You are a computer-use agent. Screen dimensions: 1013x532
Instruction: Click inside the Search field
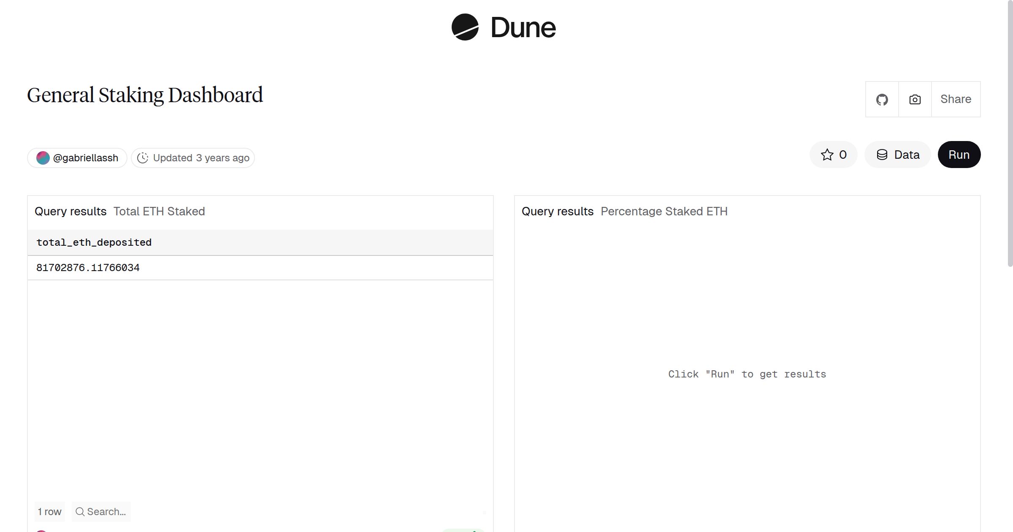pos(106,511)
